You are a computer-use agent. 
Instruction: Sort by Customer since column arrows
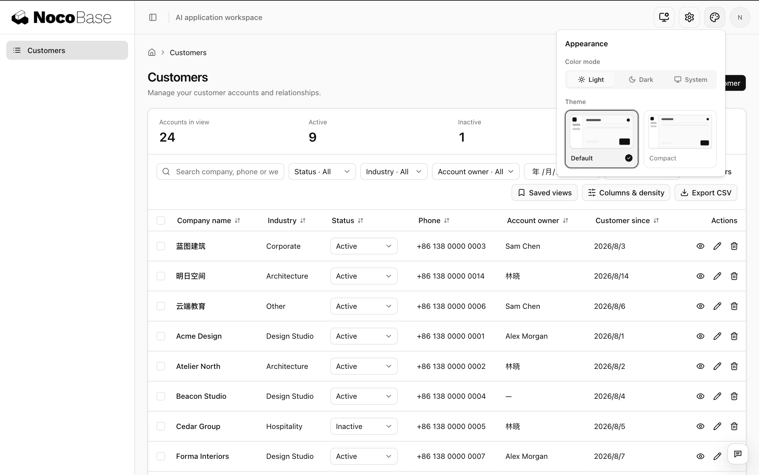point(656,221)
